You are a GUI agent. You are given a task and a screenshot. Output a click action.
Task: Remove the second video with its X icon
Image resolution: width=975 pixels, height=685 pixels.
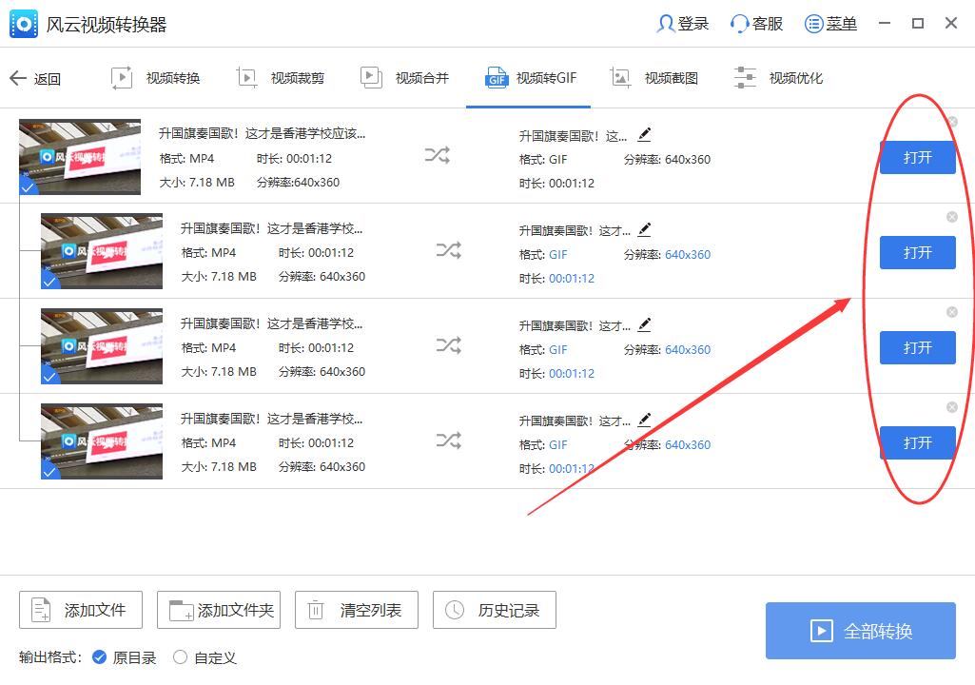(952, 217)
